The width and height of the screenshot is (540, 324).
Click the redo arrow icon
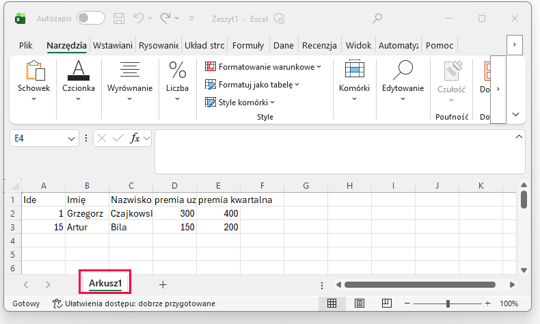[x=165, y=18]
